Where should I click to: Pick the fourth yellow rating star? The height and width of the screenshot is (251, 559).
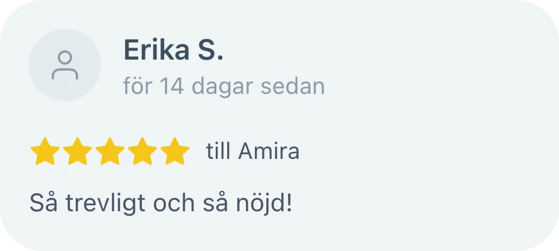coord(142,151)
